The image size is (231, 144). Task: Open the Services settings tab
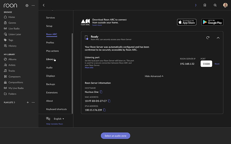(51, 18)
